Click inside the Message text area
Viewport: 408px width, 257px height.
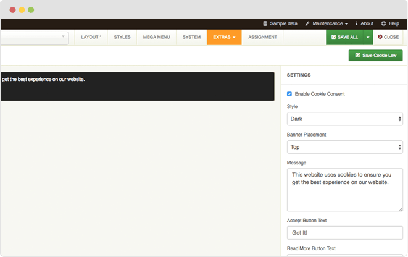pos(344,190)
